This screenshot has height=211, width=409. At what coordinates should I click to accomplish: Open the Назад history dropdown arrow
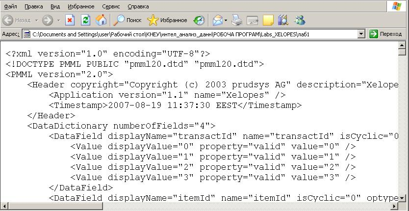pos(36,20)
